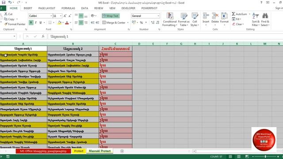Set Bottom Align vertical alignment
The height and width of the screenshot is (159, 283).
coord(86,16)
